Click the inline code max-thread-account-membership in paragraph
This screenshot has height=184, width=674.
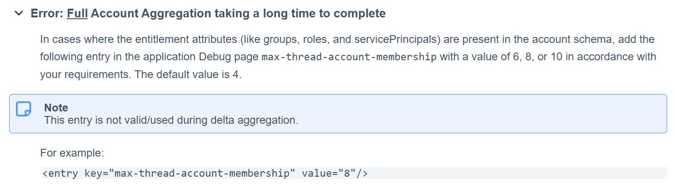click(x=349, y=58)
